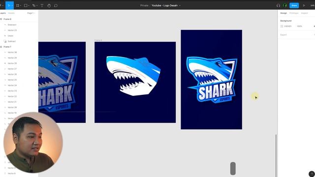This screenshot has height=177, width=315.
Task: Click the headphones audio icon
Action: coord(278,5)
